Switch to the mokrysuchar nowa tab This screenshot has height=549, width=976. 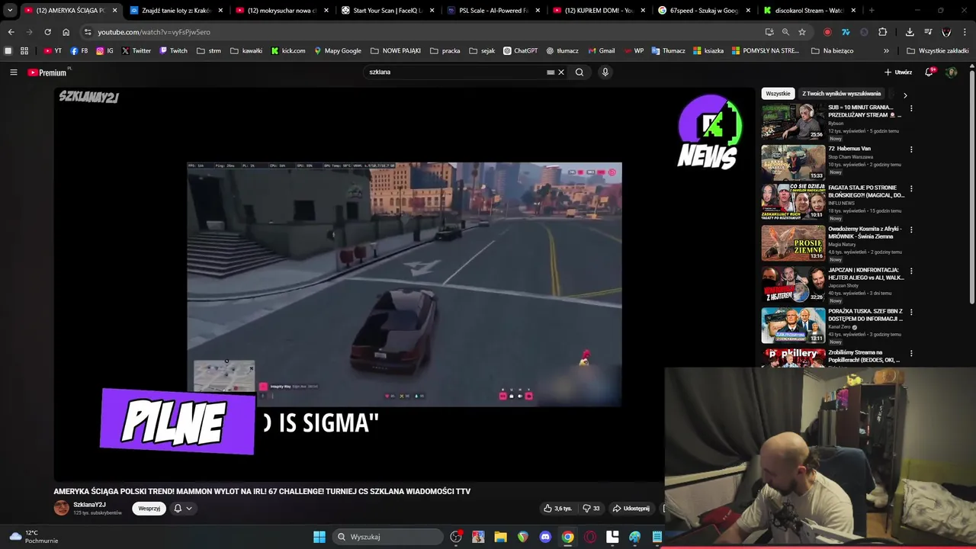point(281,11)
